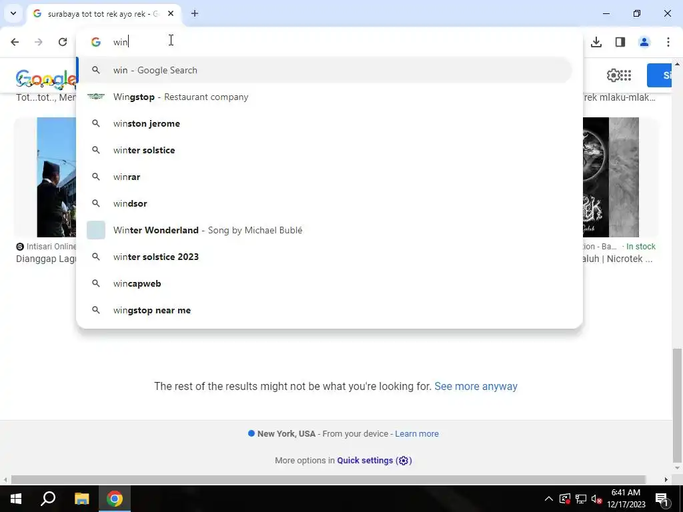Click the forward navigation arrow
This screenshot has height=512, width=683.
pos(38,42)
